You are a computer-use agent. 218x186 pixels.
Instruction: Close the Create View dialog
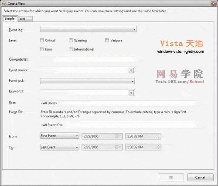point(214,3)
